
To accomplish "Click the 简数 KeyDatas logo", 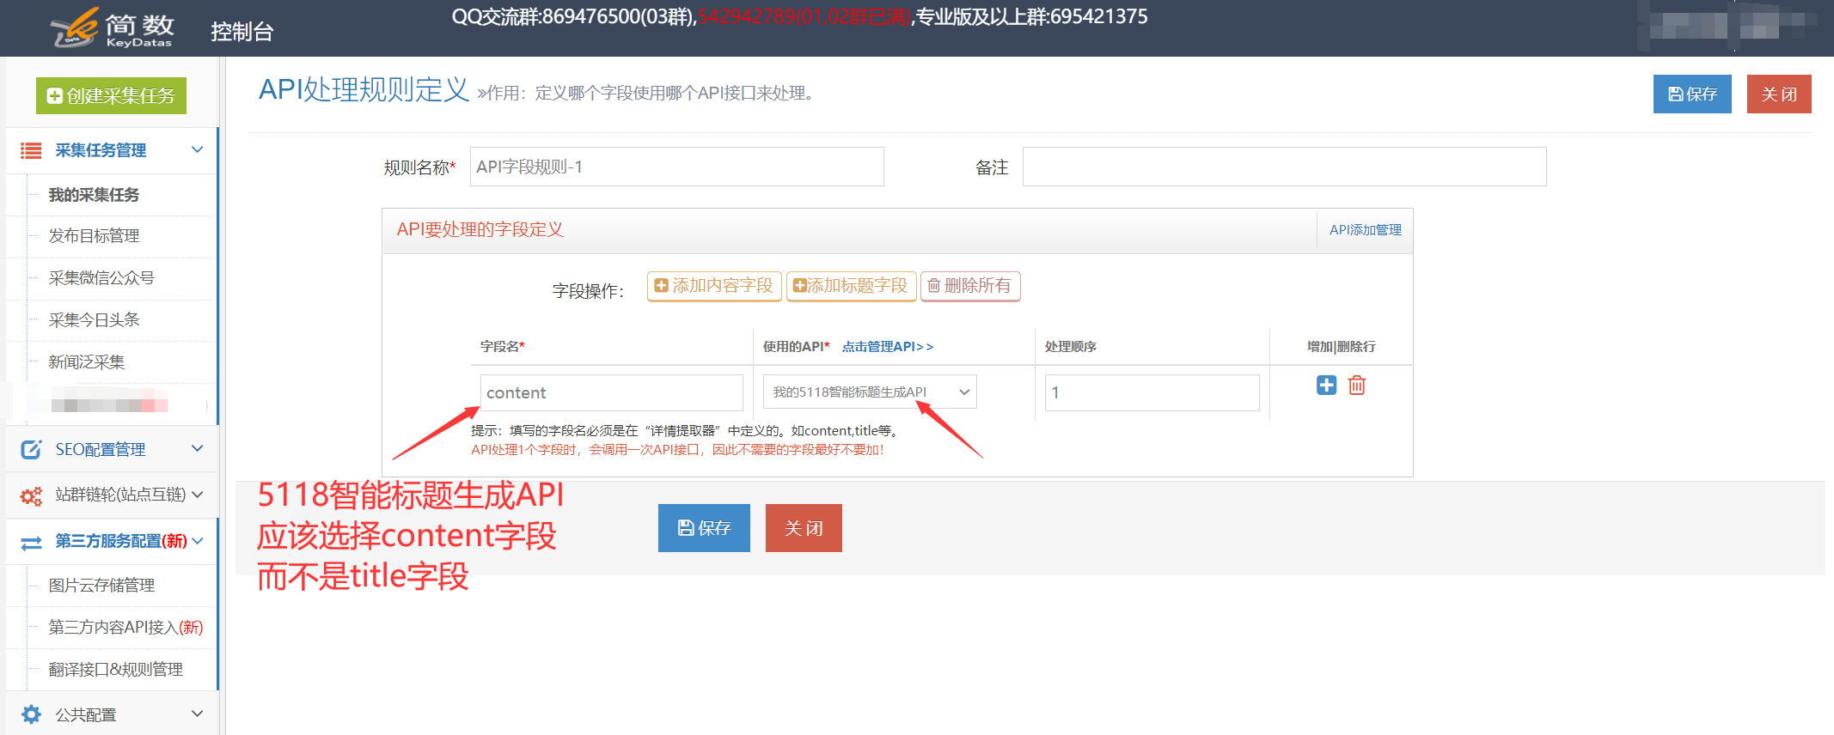I will pos(113,27).
